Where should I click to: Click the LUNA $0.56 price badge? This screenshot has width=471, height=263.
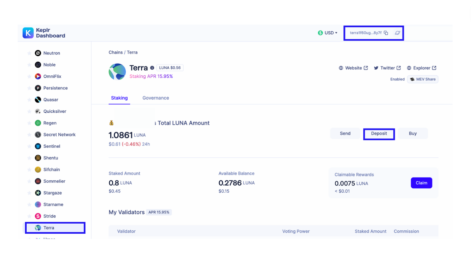(170, 68)
